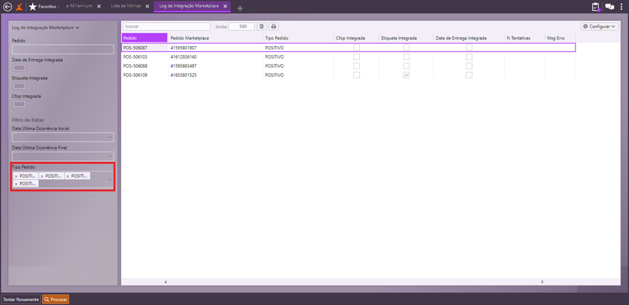Sort by the Pedido Marketplace column header
The width and height of the screenshot is (629, 305).
(x=215, y=38)
